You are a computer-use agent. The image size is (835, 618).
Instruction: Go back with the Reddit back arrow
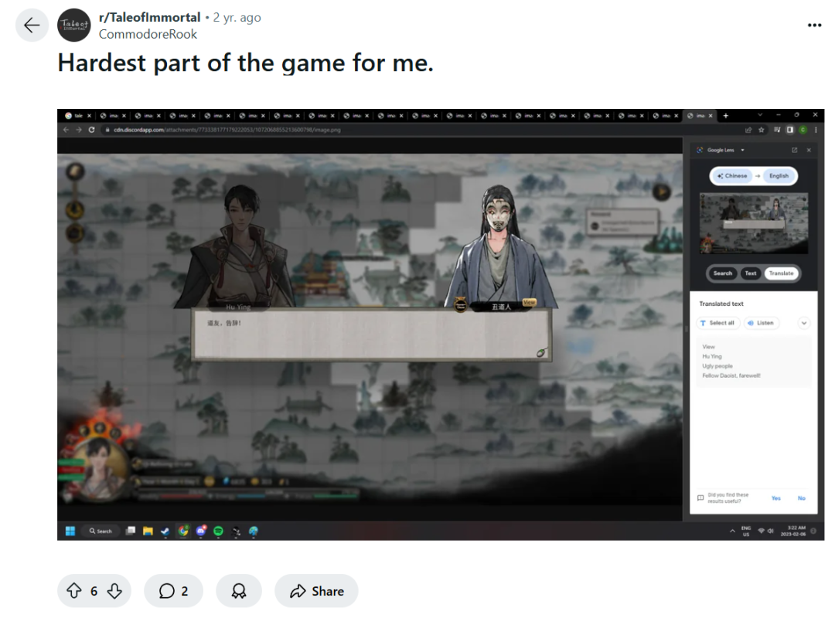coord(32,25)
